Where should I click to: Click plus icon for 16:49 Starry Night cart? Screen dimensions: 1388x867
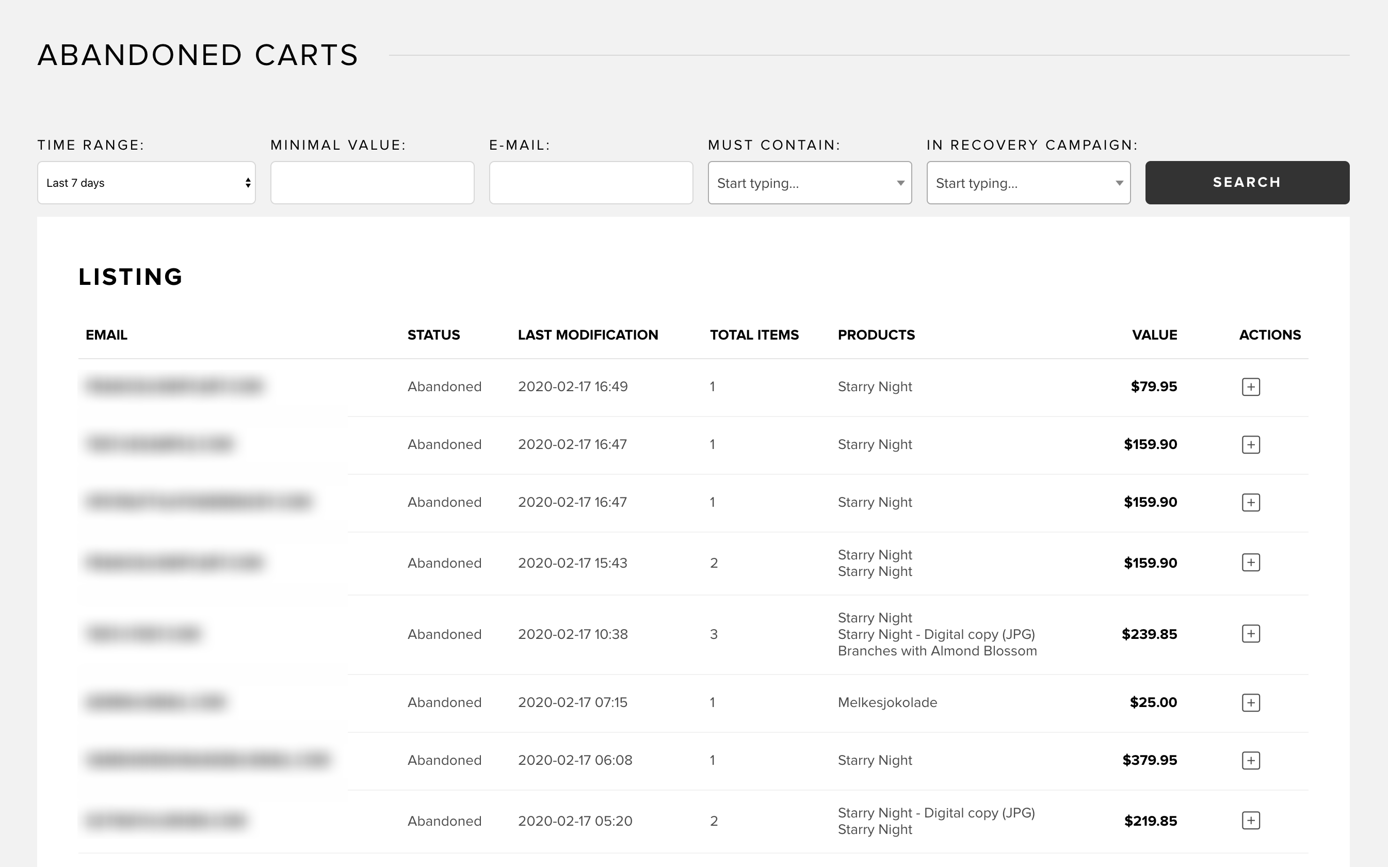point(1250,387)
